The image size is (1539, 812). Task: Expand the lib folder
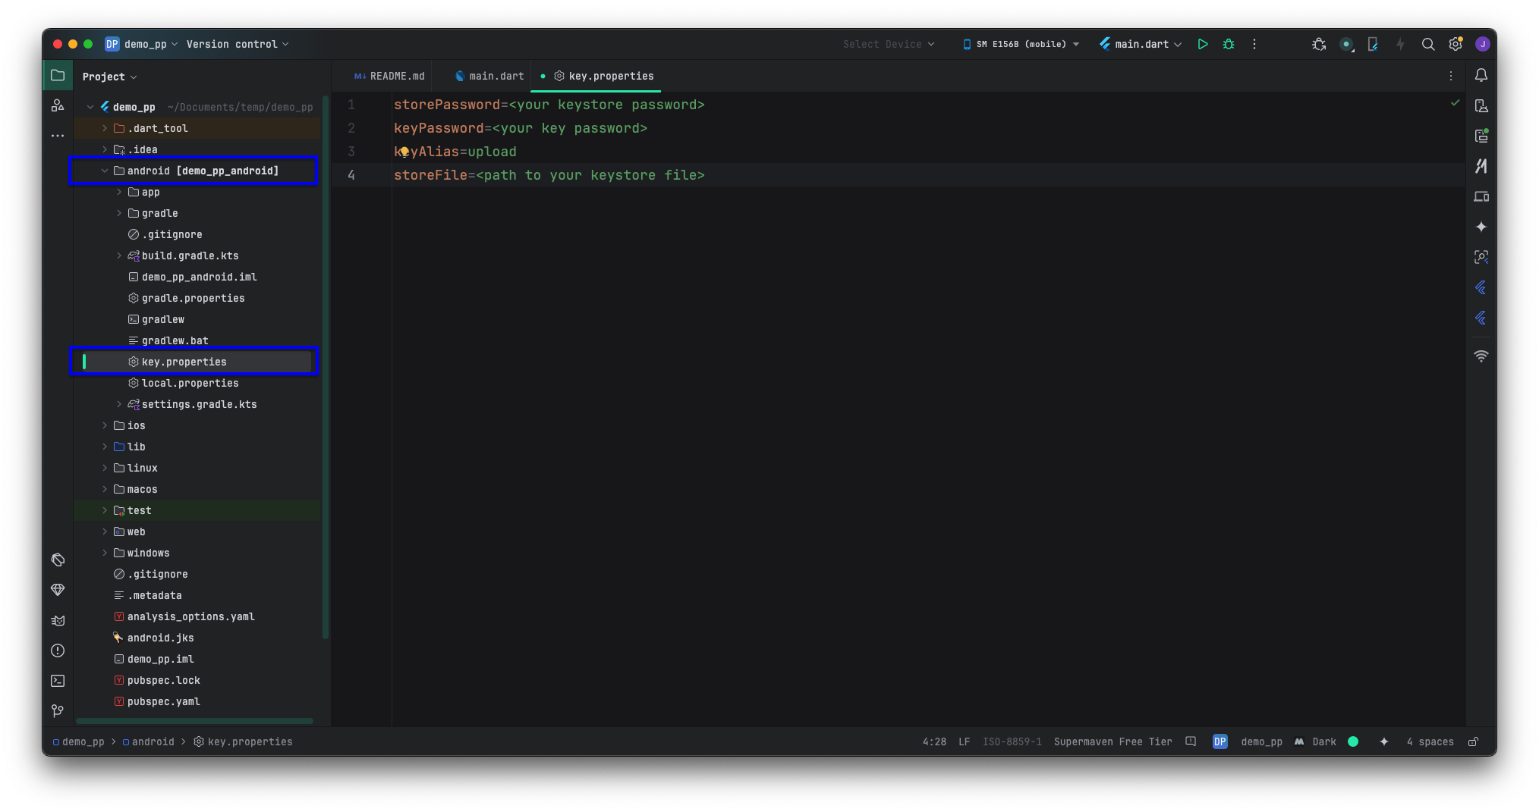click(x=105, y=447)
